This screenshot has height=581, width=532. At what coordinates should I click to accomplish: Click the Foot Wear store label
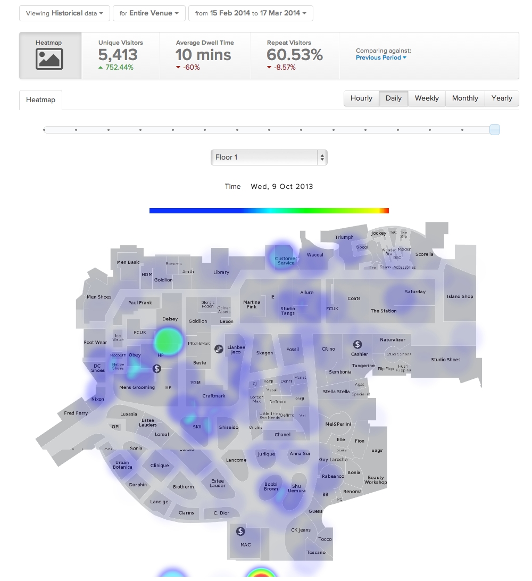(95, 343)
